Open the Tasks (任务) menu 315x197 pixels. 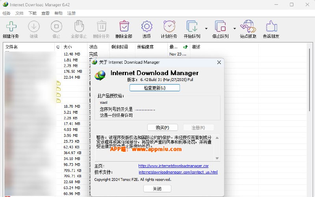6,13
